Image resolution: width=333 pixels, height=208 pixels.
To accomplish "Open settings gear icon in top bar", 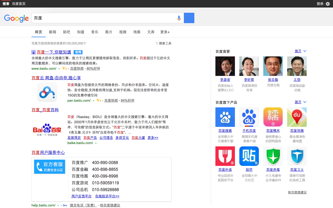I will point(328,4).
